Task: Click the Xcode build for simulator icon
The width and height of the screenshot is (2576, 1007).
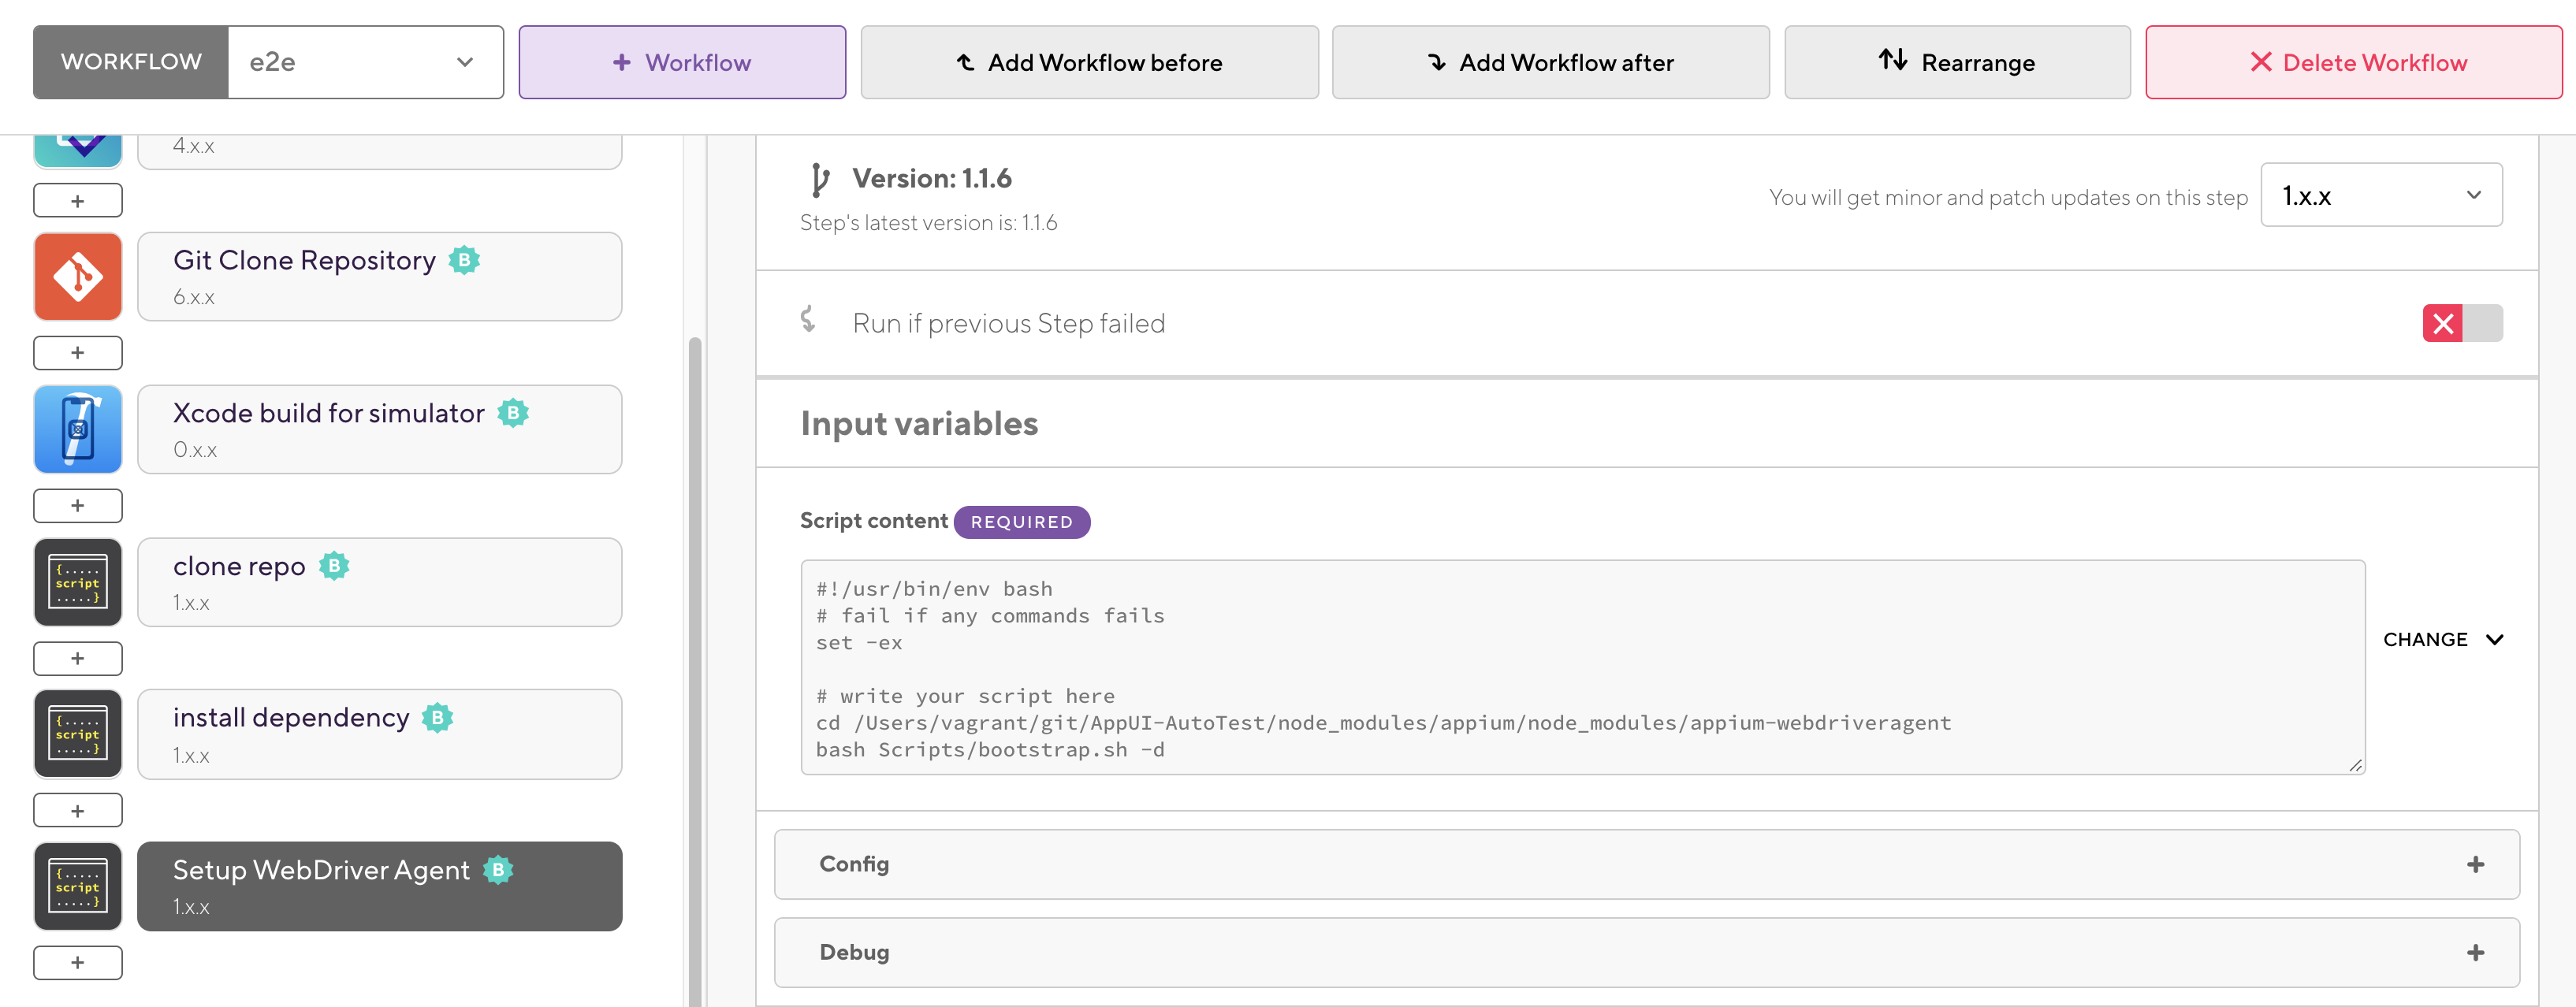Action: tap(78, 430)
